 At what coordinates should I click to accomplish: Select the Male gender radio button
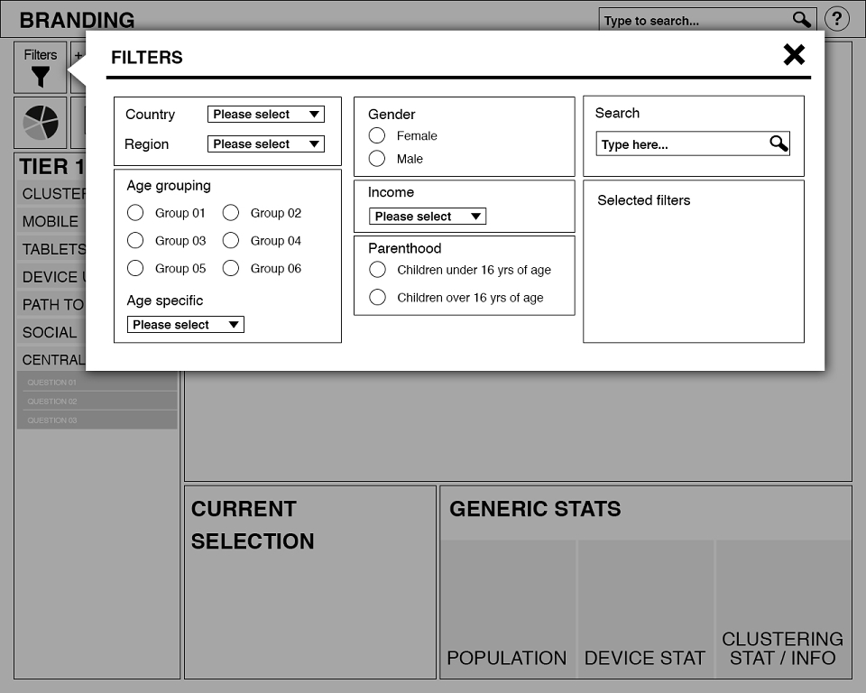377,159
